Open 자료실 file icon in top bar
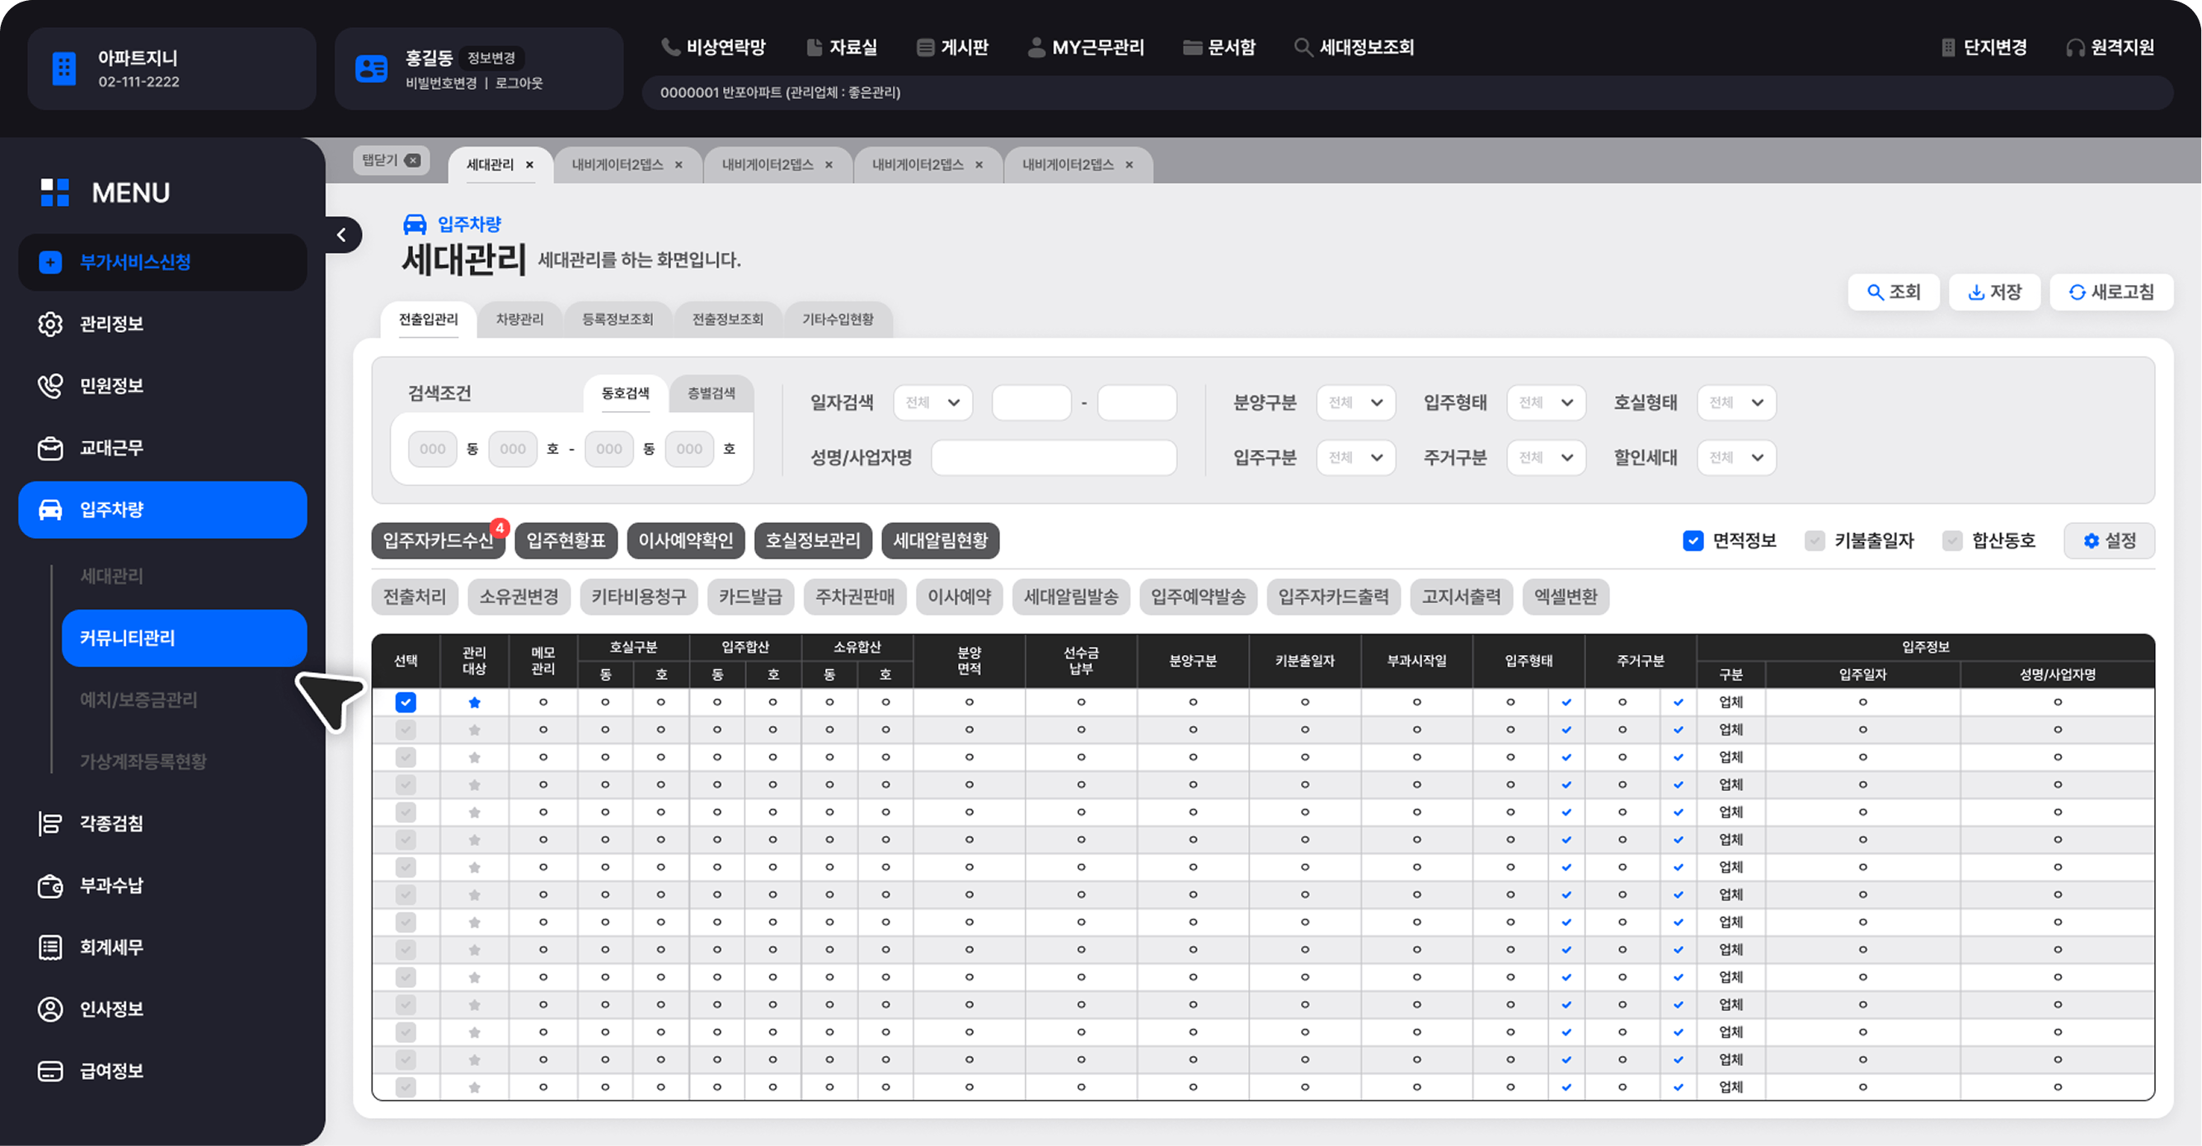This screenshot has height=1146, width=2202. click(815, 47)
